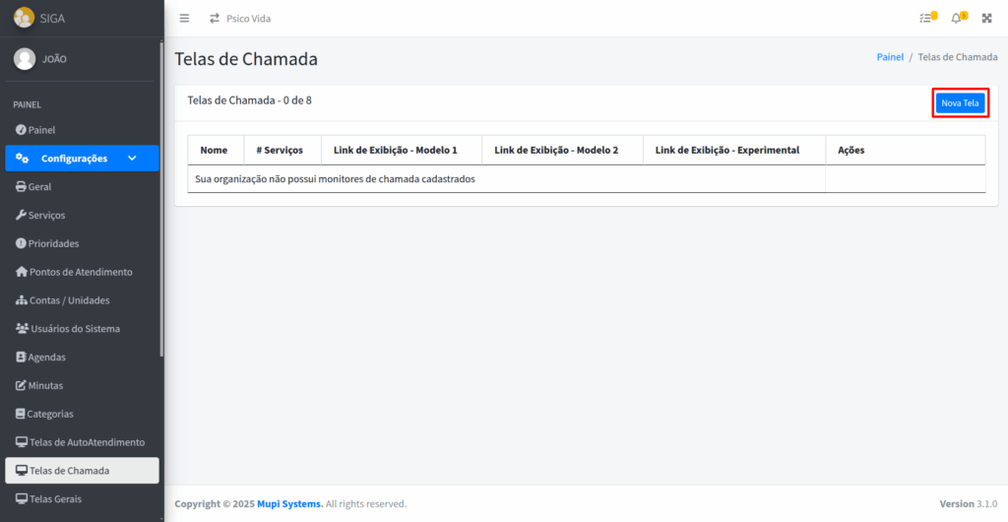The height and width of the screenshot is (522, 1008).
Task: Open Minutas page
Action: [83, 386]
